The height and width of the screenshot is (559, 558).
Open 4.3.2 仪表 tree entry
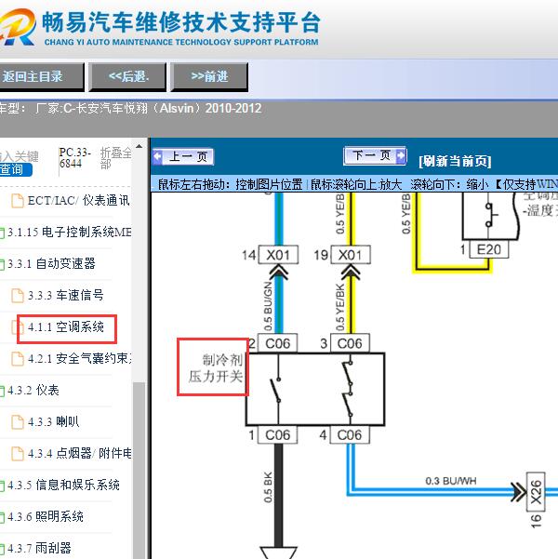coord(33,390)
